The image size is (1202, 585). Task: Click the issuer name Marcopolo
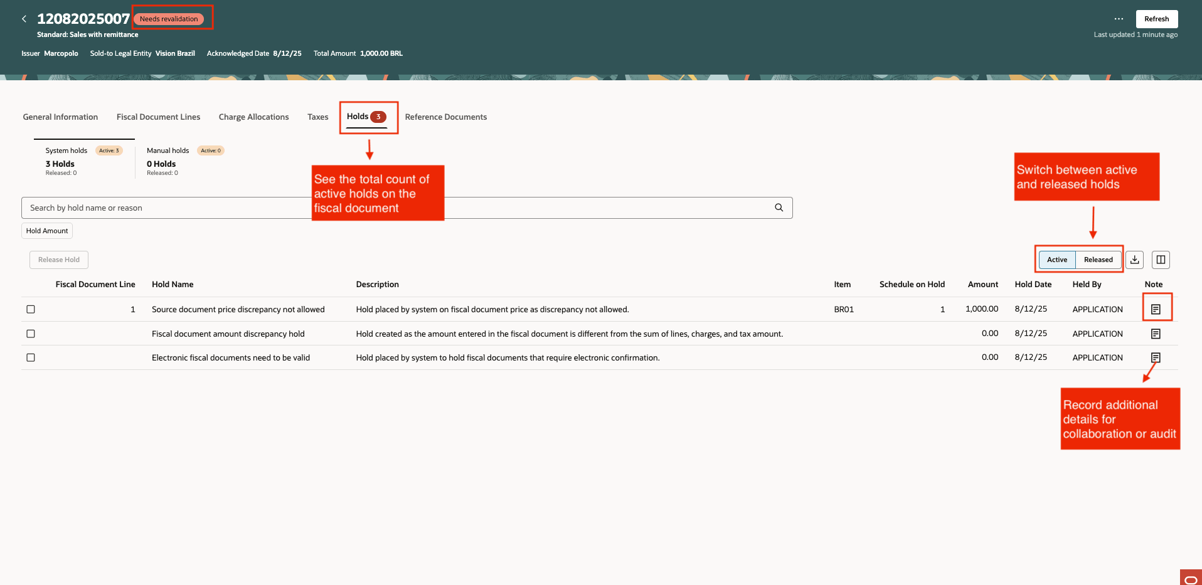coord(61,53)
